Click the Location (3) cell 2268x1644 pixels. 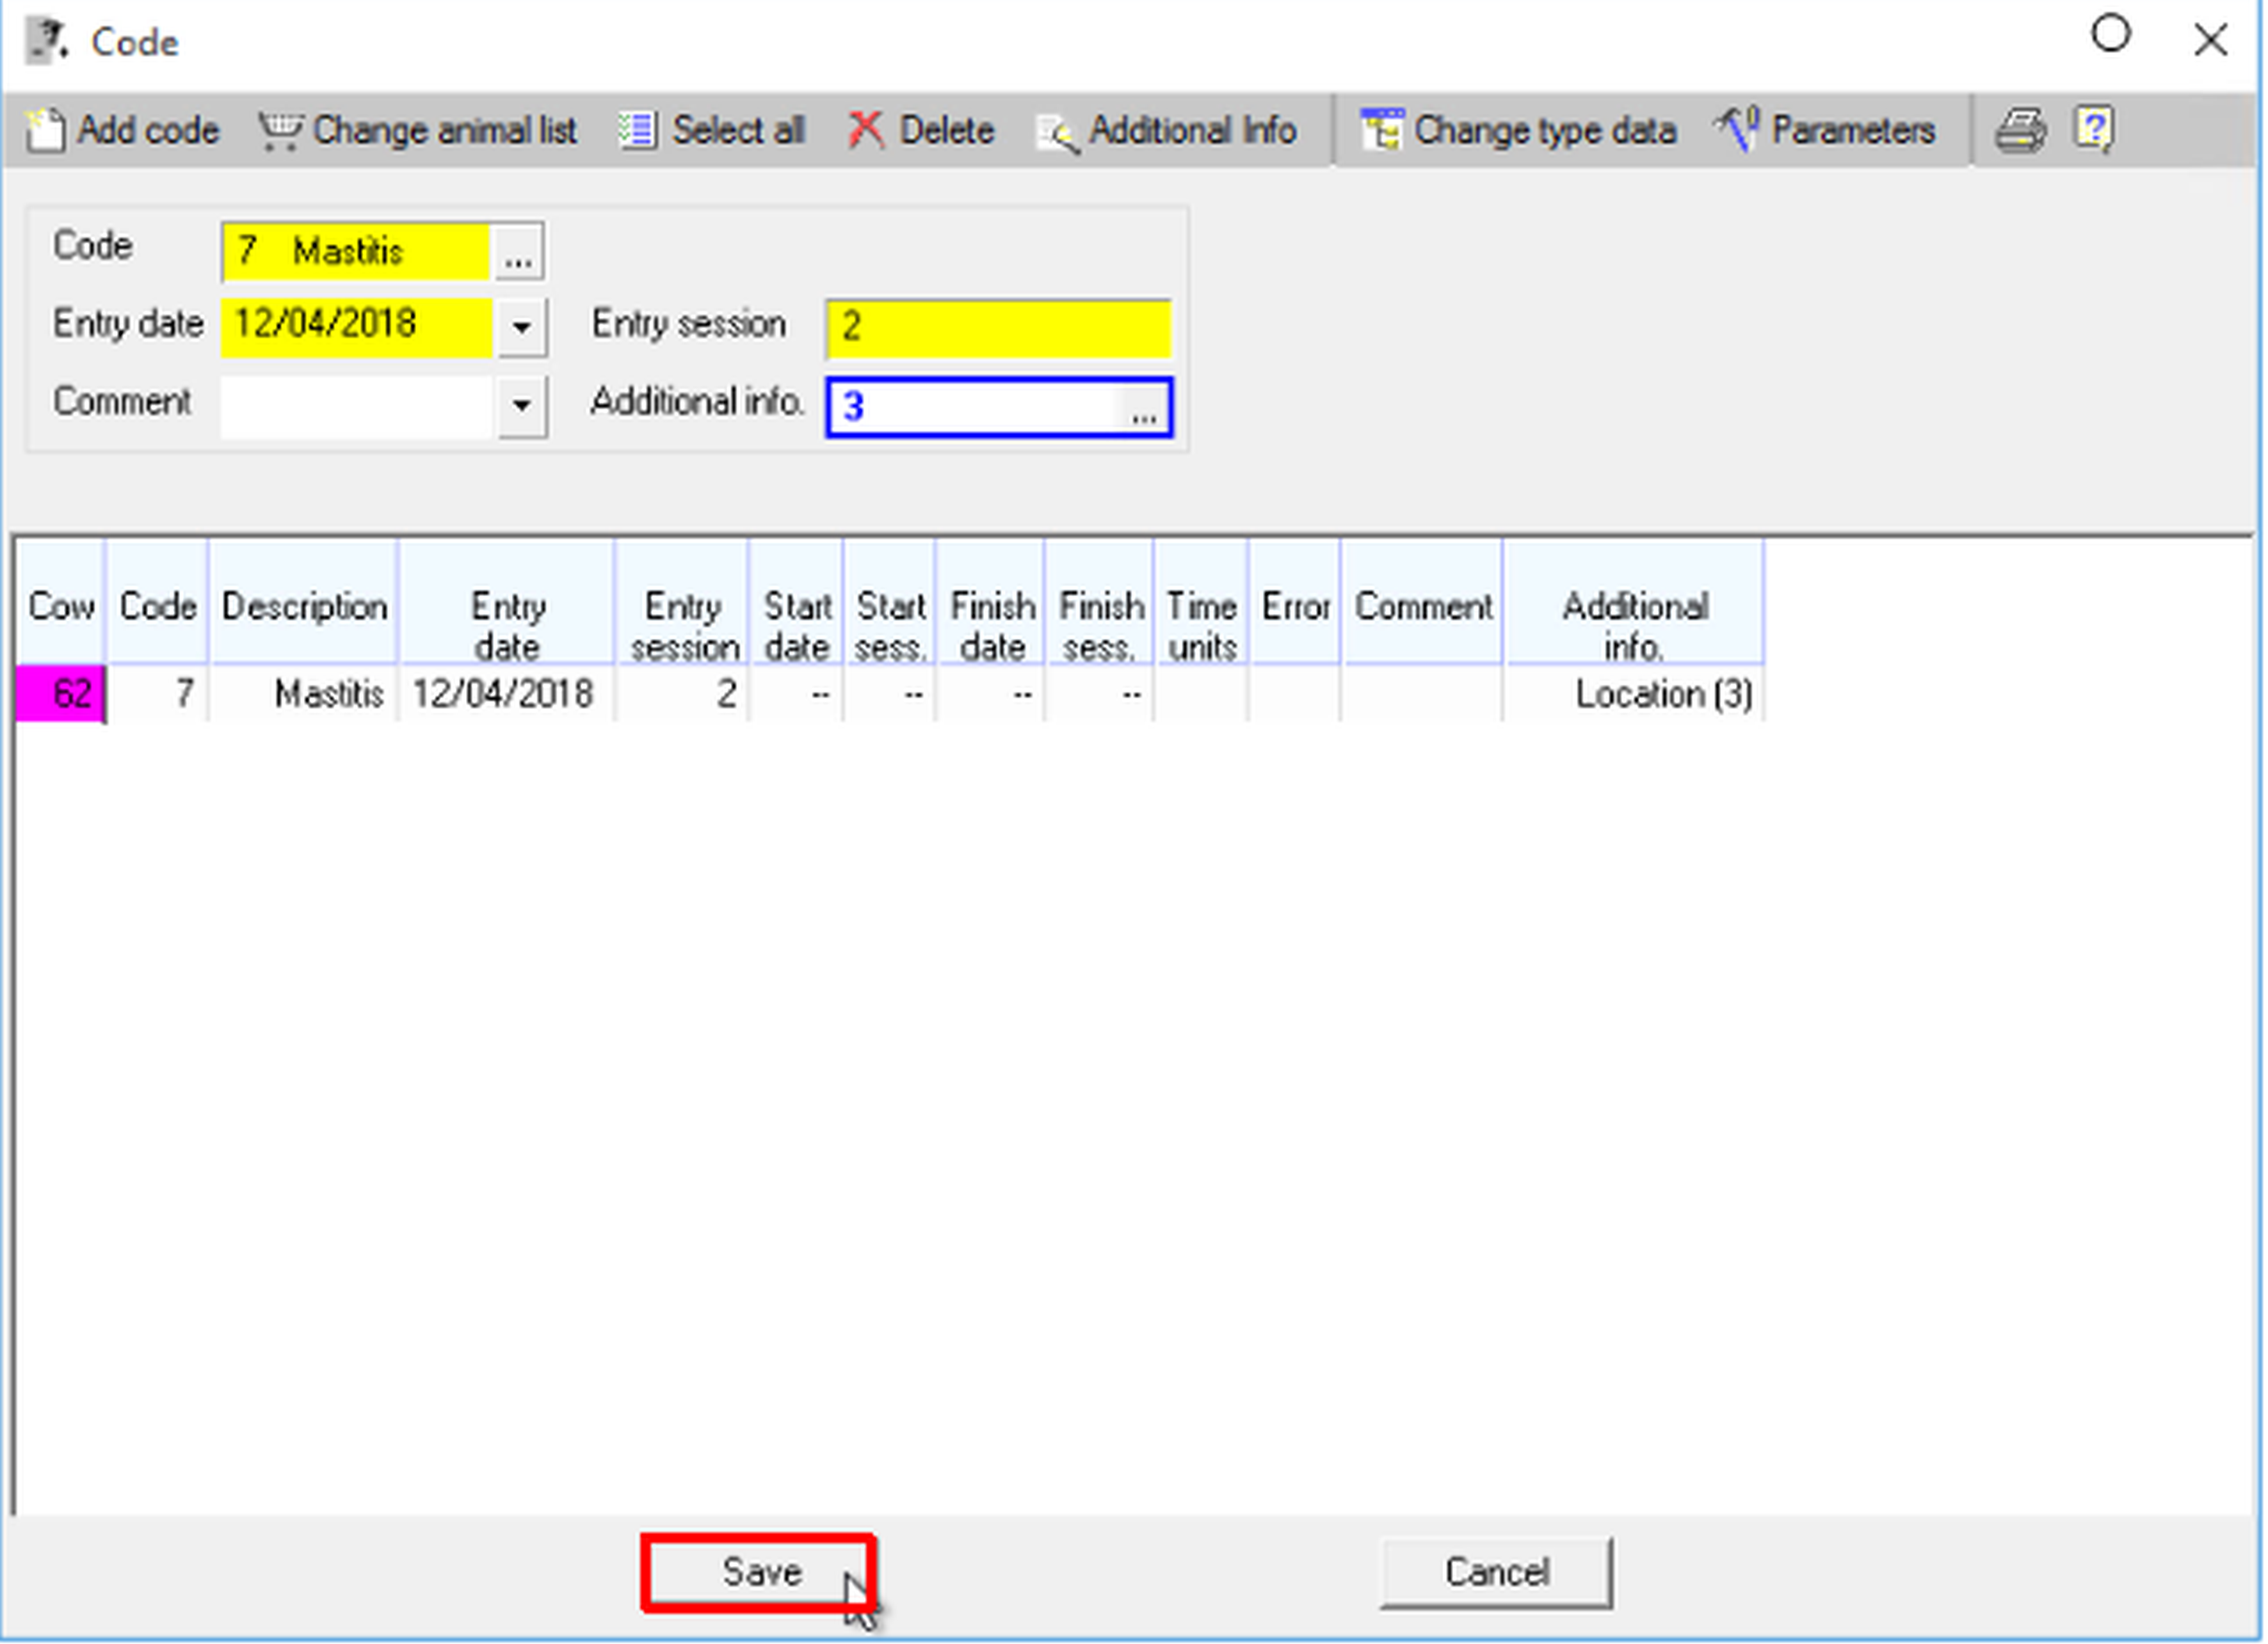1635,693
